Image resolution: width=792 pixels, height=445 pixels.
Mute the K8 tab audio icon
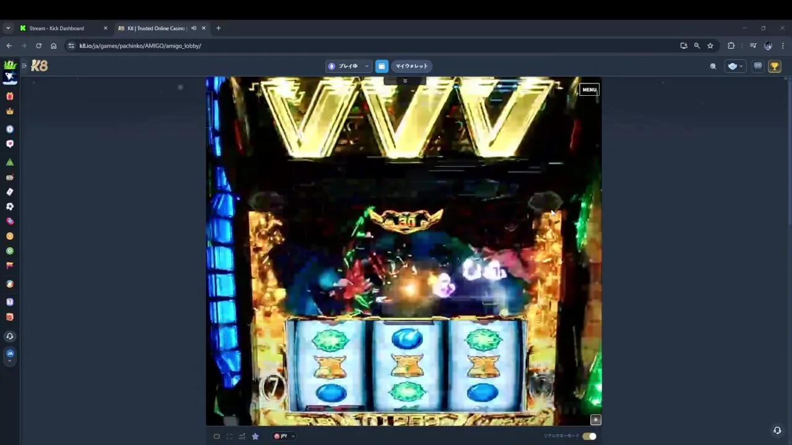tap(194, 28)
